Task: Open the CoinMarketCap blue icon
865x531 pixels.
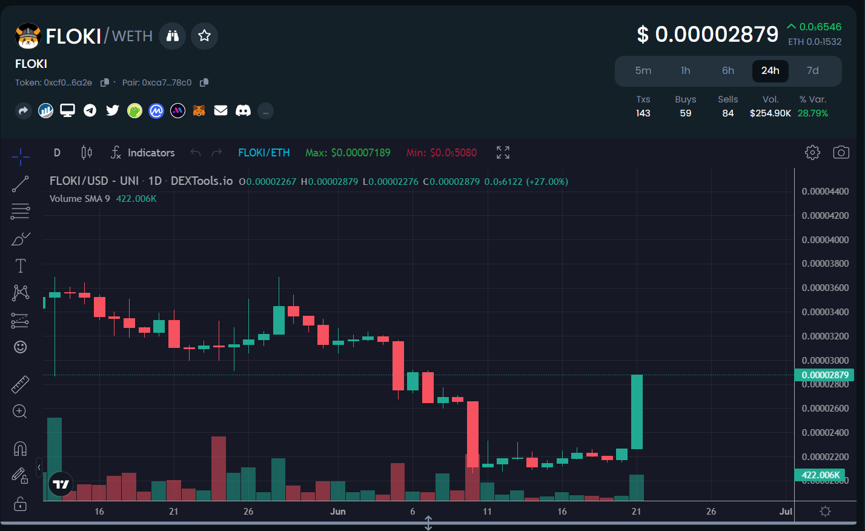Action: (x=156, y=110)
